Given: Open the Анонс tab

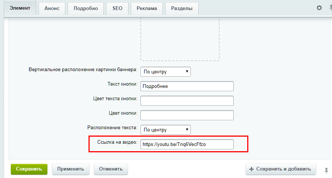Looking at the screenshot, I should [52, 8].
